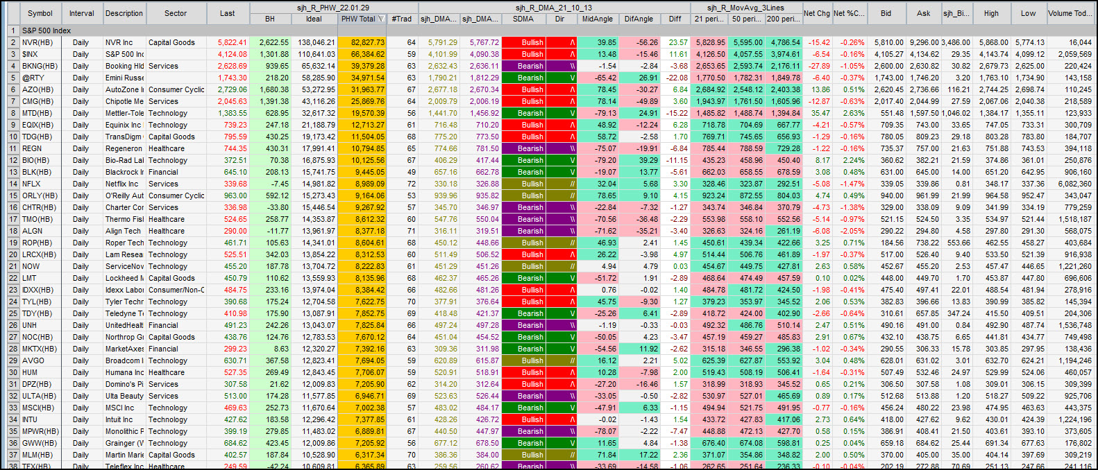1098x470 pixels.
Task: Click the Sector column header
Action: click(x=176, y=13)
